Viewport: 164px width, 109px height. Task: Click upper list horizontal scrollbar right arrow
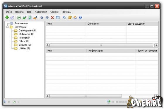(156, 45)
